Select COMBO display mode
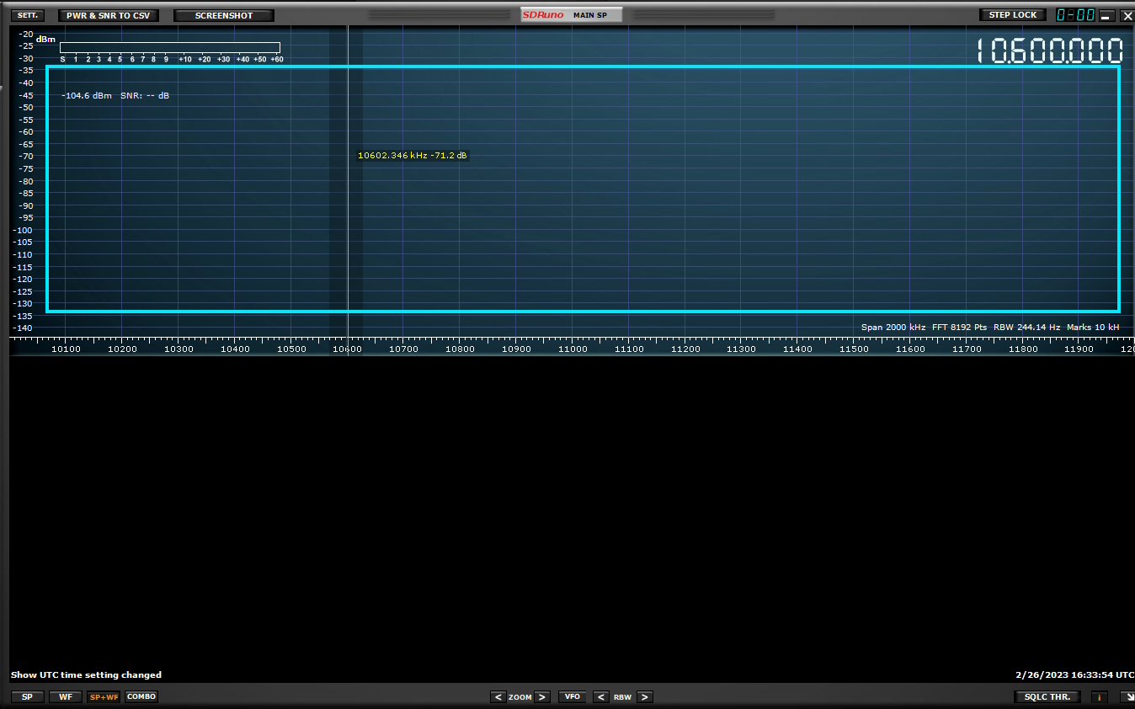 coord(141,697)
